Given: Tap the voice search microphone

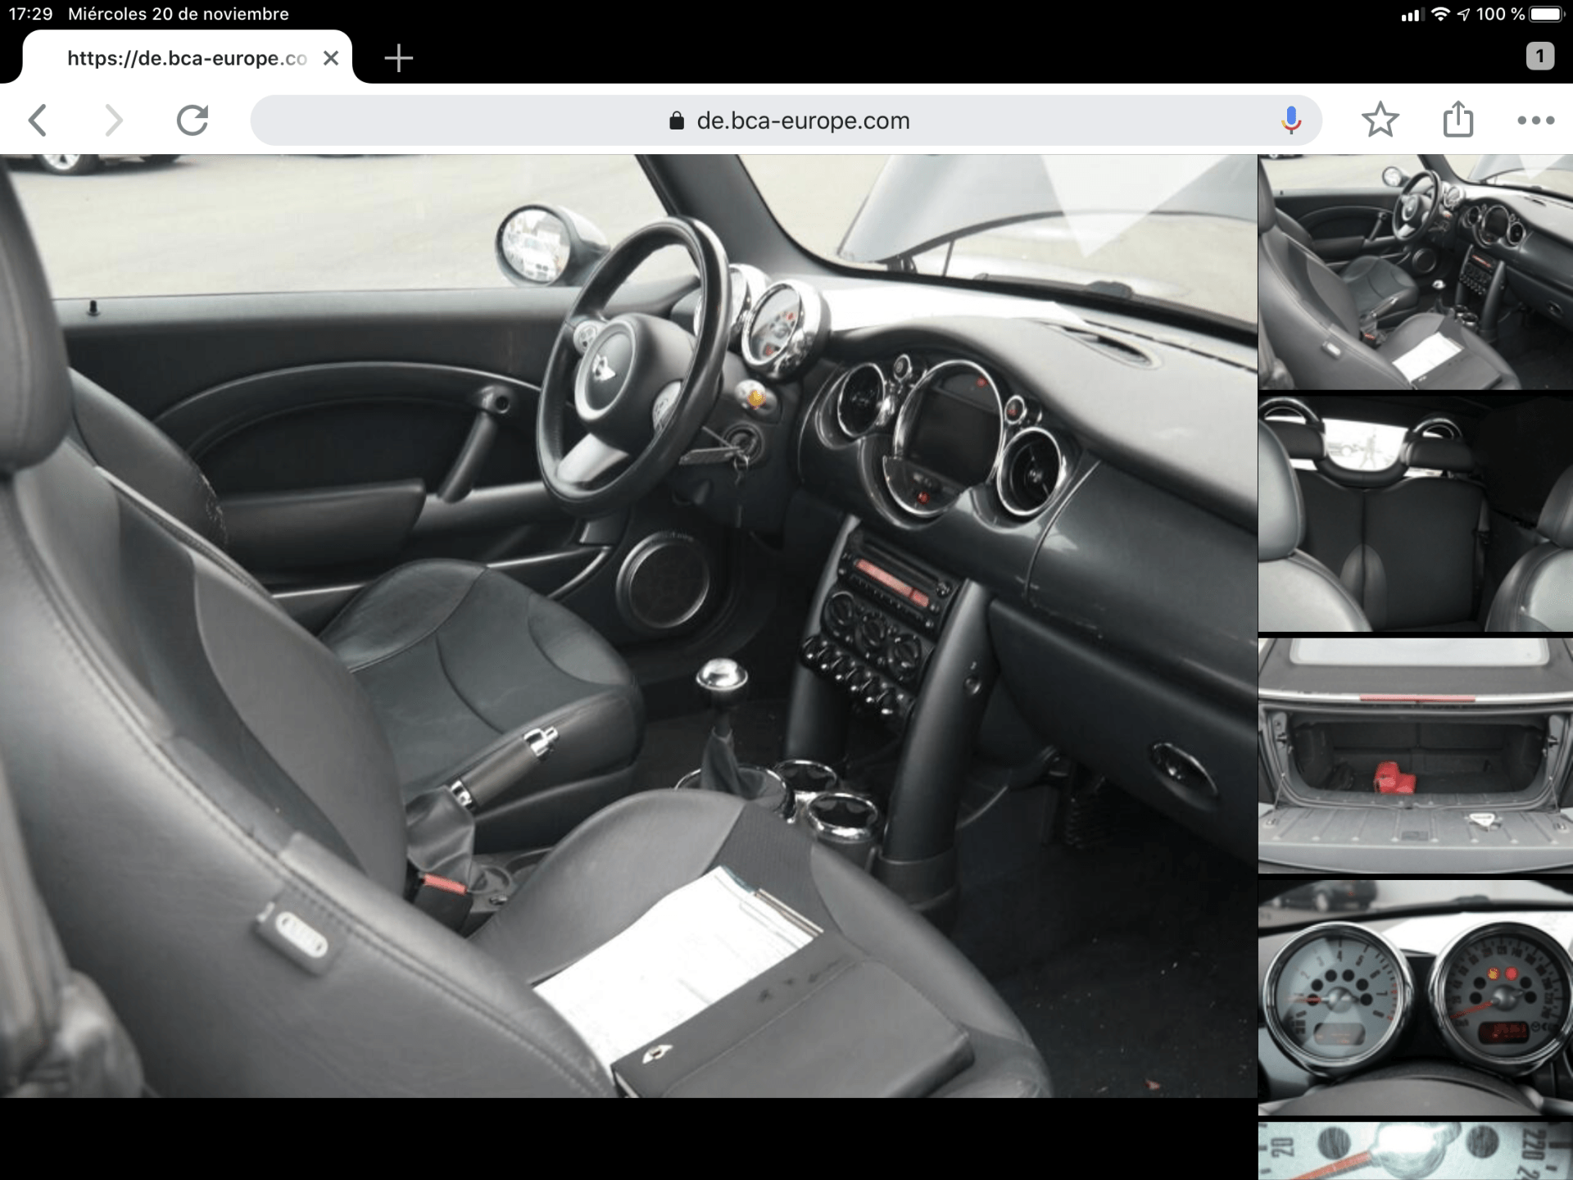Looking at the screenshot, I should (x=1290, y=120).
